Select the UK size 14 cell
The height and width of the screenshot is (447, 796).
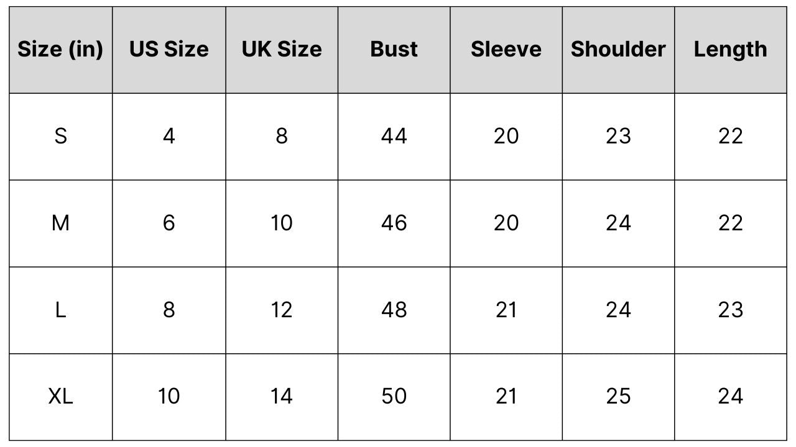point(282,396)
